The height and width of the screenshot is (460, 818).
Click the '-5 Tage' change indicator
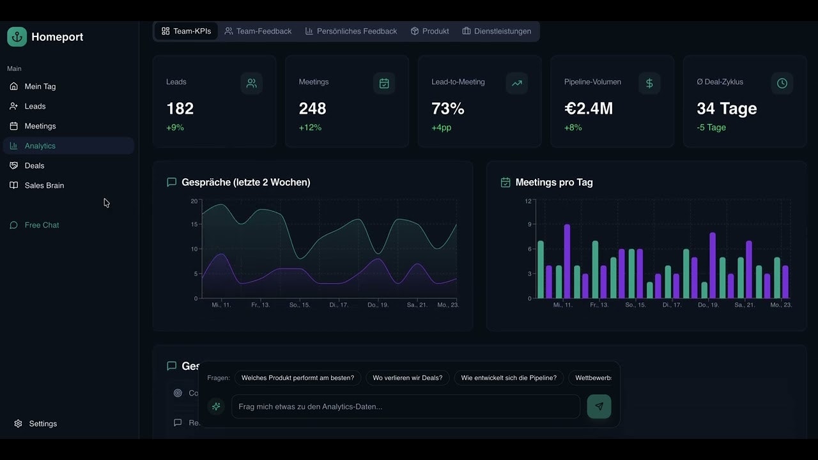(x=711, y=127)
